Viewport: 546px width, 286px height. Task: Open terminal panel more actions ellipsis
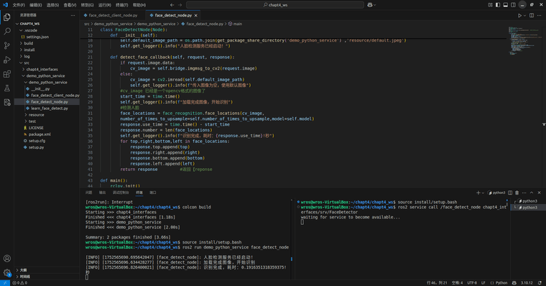[x=524, y=193]
